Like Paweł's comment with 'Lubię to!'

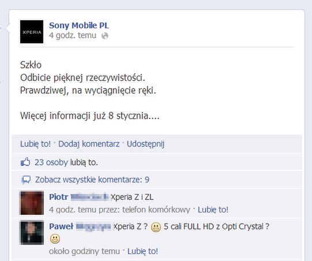[142, 251]
